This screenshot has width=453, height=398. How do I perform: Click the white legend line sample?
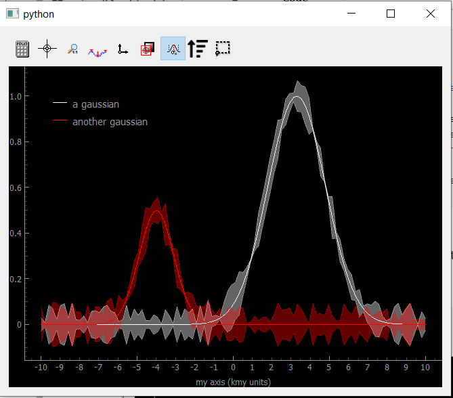coord(60,102)
